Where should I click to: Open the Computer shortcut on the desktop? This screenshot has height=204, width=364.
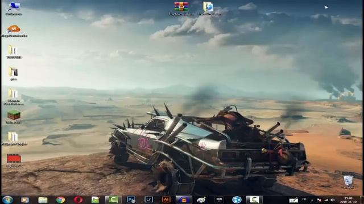pos(14,8)
